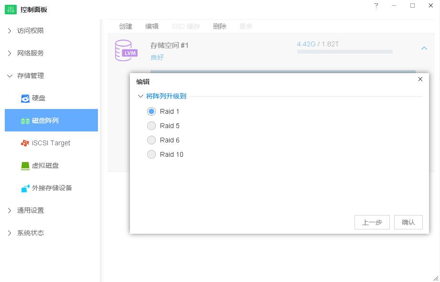Click the control panel app icon
The image size is (440, 282).
(x=11, y=10)
